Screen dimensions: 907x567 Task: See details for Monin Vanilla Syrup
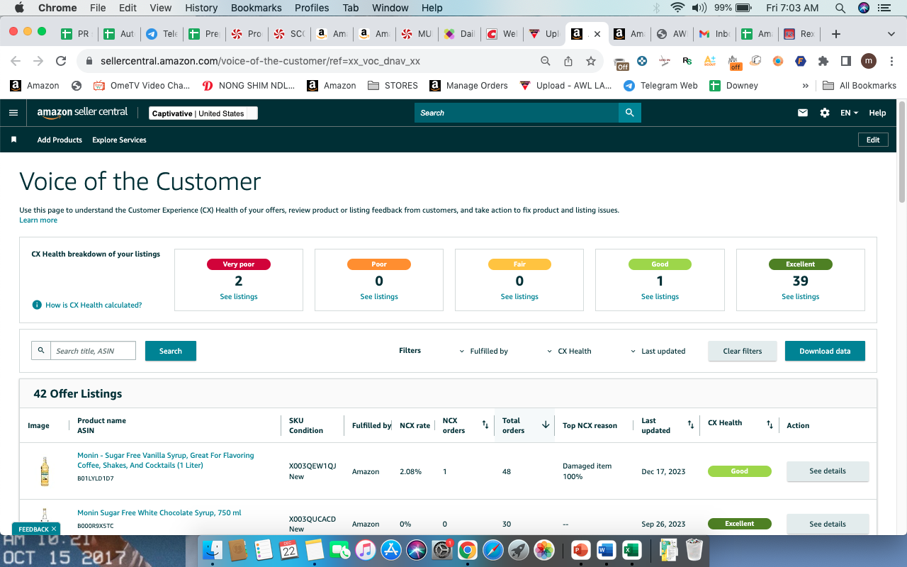pos(828,471)
